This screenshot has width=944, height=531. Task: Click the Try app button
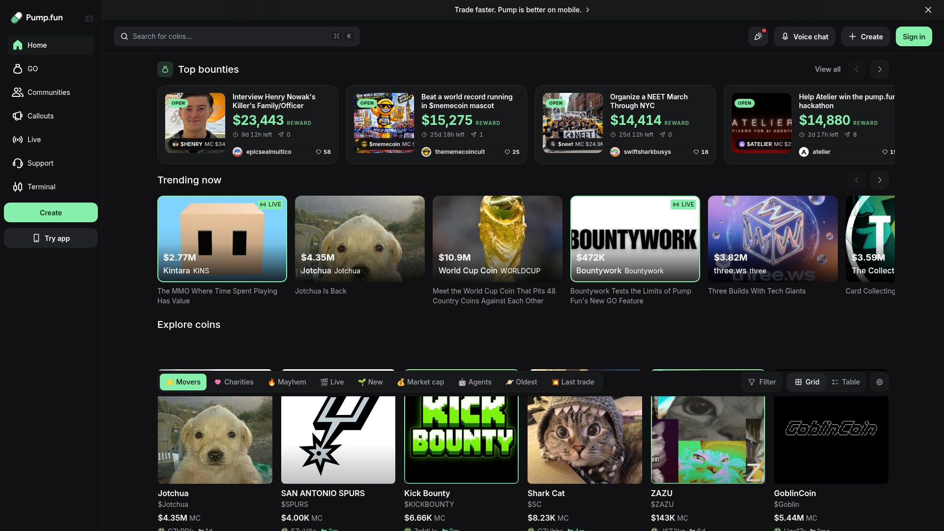[51, 238]
